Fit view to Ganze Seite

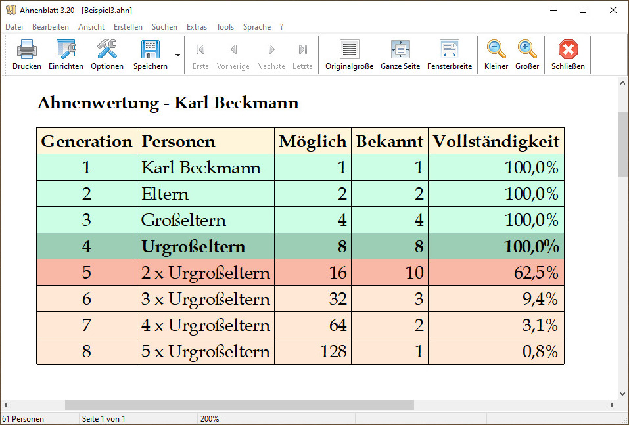pyautogui.click(x=400, y=55)
